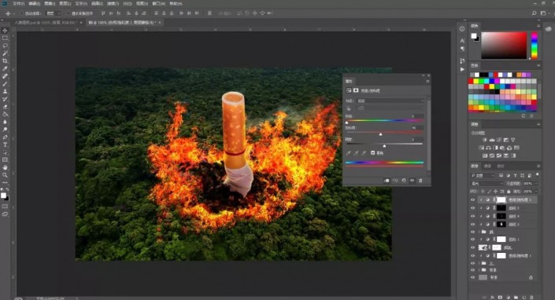The image size is (555, 300).
Task: Select the Lasso tool
Action: click(5, 46)
